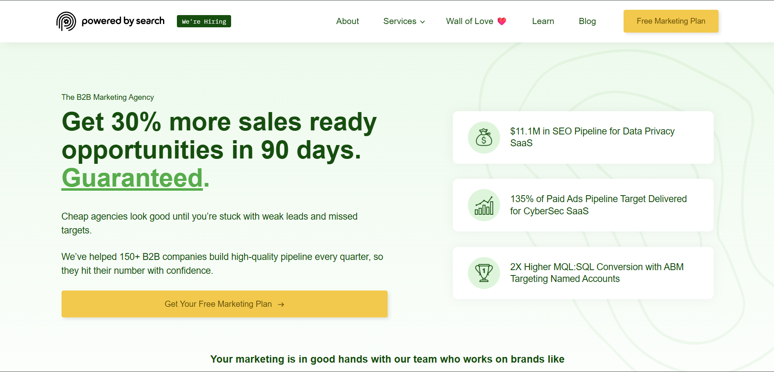Open the 2X Higher MQL:SQL Conversion card
The image size is (774, 372).
tap(583, 273)
